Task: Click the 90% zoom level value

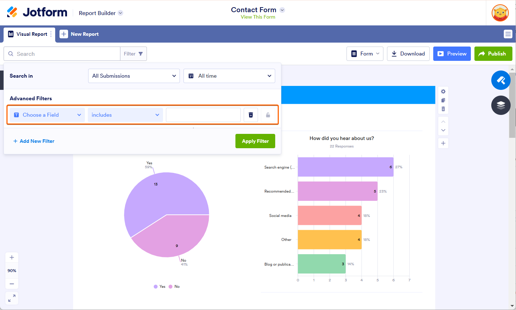Action: tap(12, 271)
